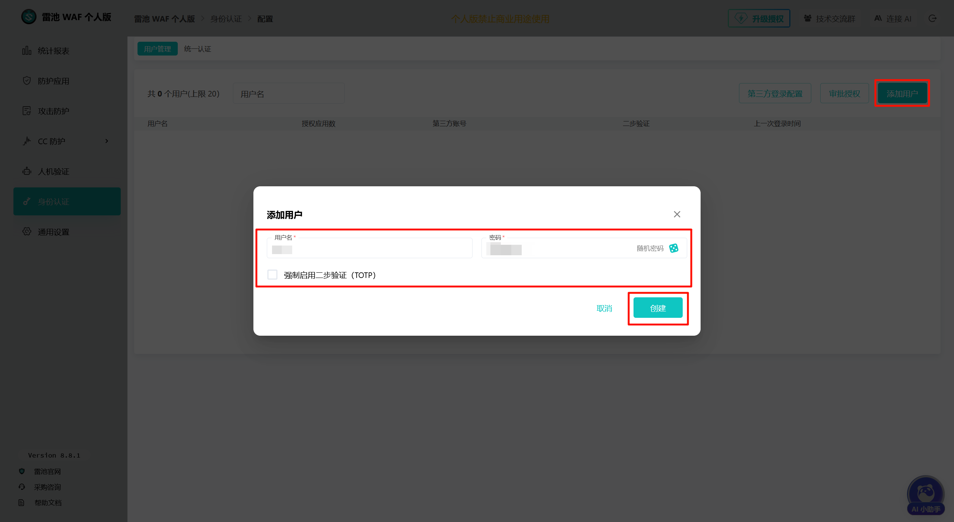Open 通用设置 gear menu item
Viewport: 954px width, 522px height.
[53, 232]
